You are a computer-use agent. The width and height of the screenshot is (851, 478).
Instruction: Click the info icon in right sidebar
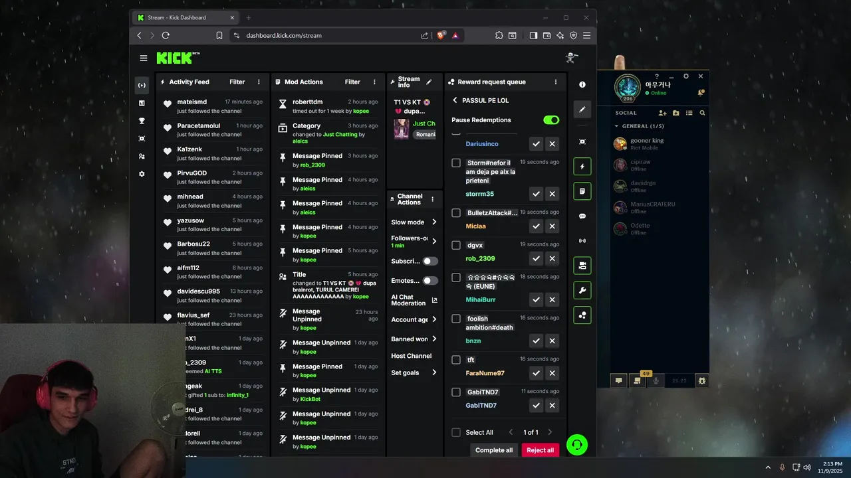[x=582, y=85]
